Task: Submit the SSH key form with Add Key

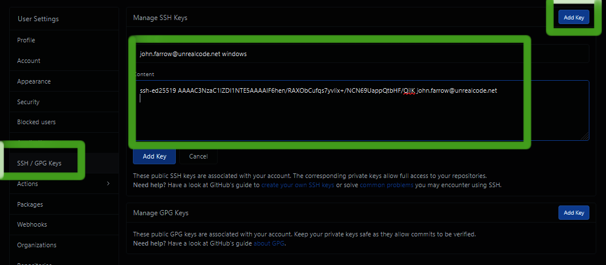Action: pos(154,156)
